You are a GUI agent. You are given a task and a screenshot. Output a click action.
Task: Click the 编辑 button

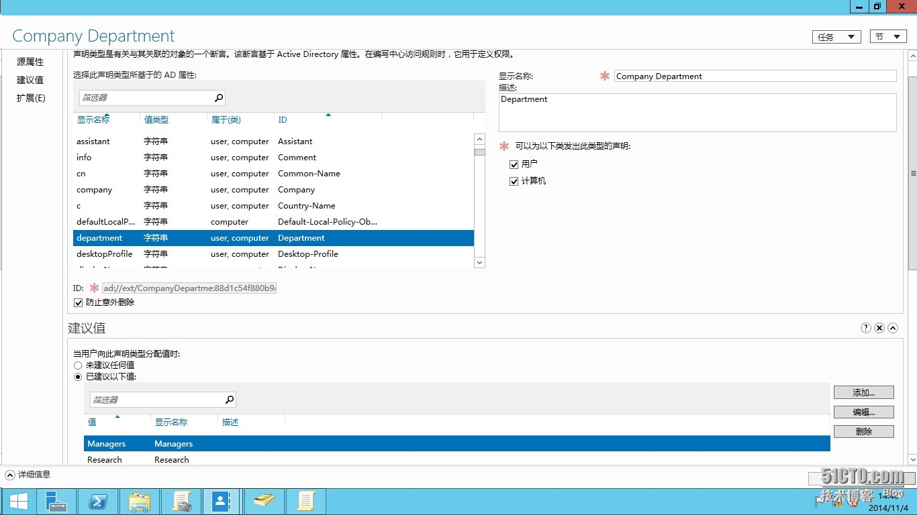coord(863,412)
